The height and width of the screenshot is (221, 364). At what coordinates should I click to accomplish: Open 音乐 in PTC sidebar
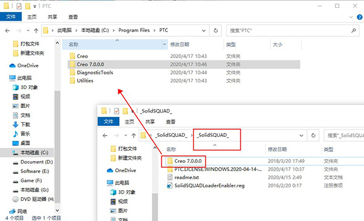[21, 134]
